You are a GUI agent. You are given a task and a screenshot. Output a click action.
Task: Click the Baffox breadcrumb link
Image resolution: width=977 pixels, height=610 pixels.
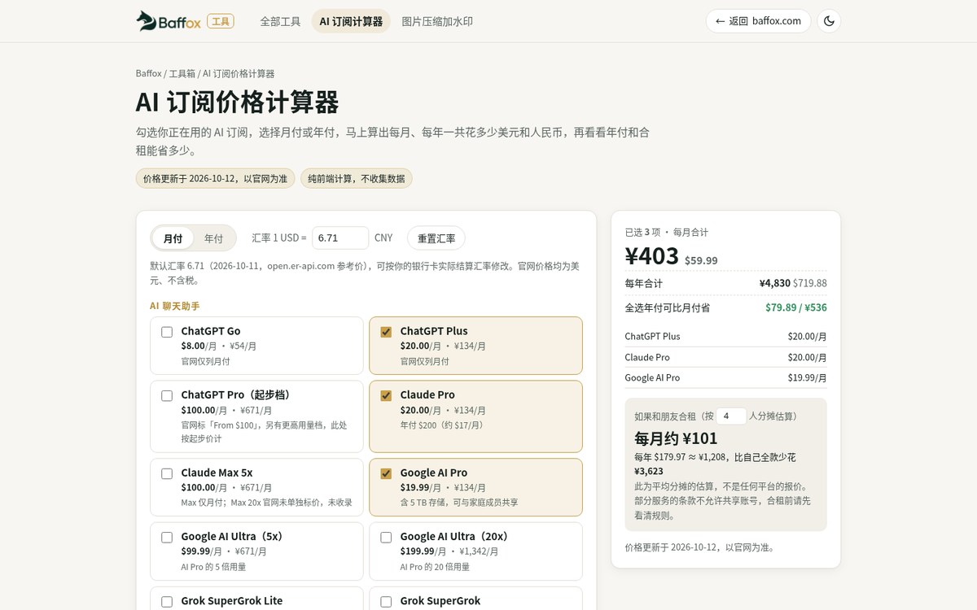(x=148, y=73)
